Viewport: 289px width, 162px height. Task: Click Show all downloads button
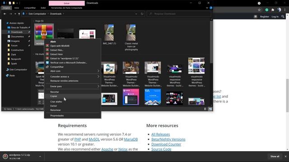(275, 157)
